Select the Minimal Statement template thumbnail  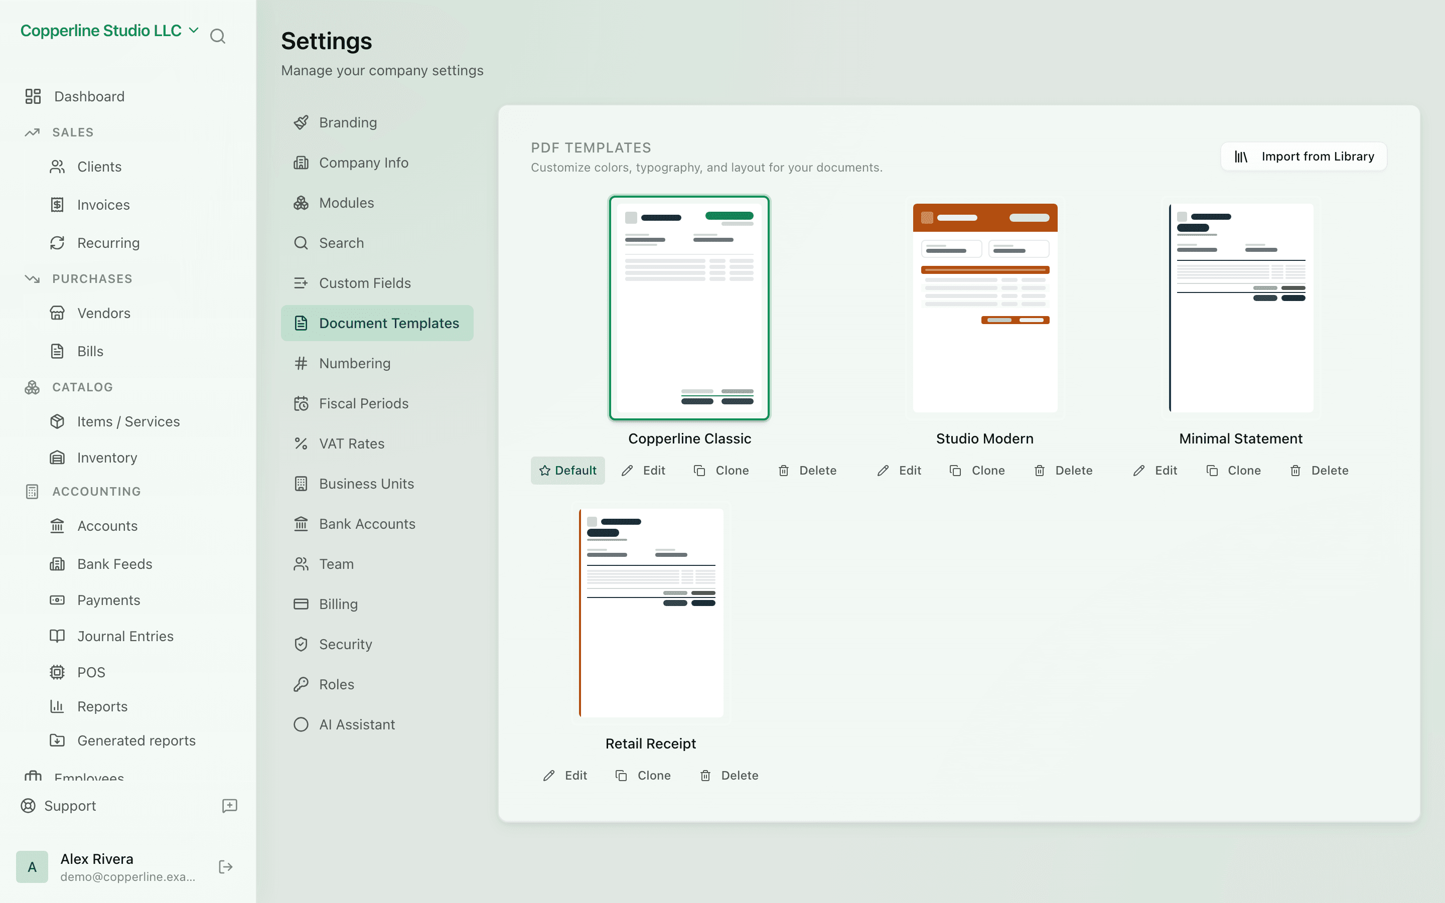1241,308
